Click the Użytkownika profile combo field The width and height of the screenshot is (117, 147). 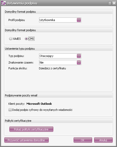click(60, 20)
